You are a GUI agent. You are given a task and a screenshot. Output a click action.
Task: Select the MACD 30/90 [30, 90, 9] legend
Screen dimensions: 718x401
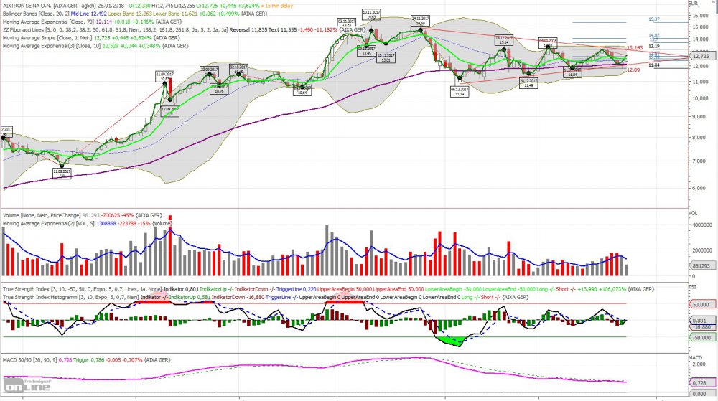(x=87, y=360)
